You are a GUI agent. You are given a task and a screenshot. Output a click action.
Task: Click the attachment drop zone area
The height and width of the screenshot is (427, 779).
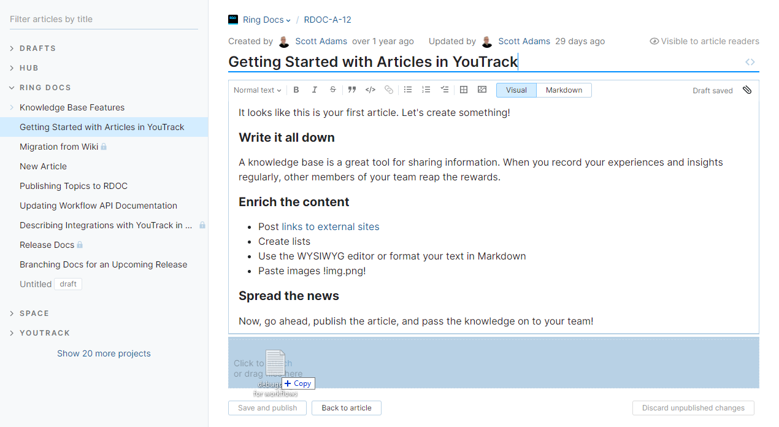(494, 363)
